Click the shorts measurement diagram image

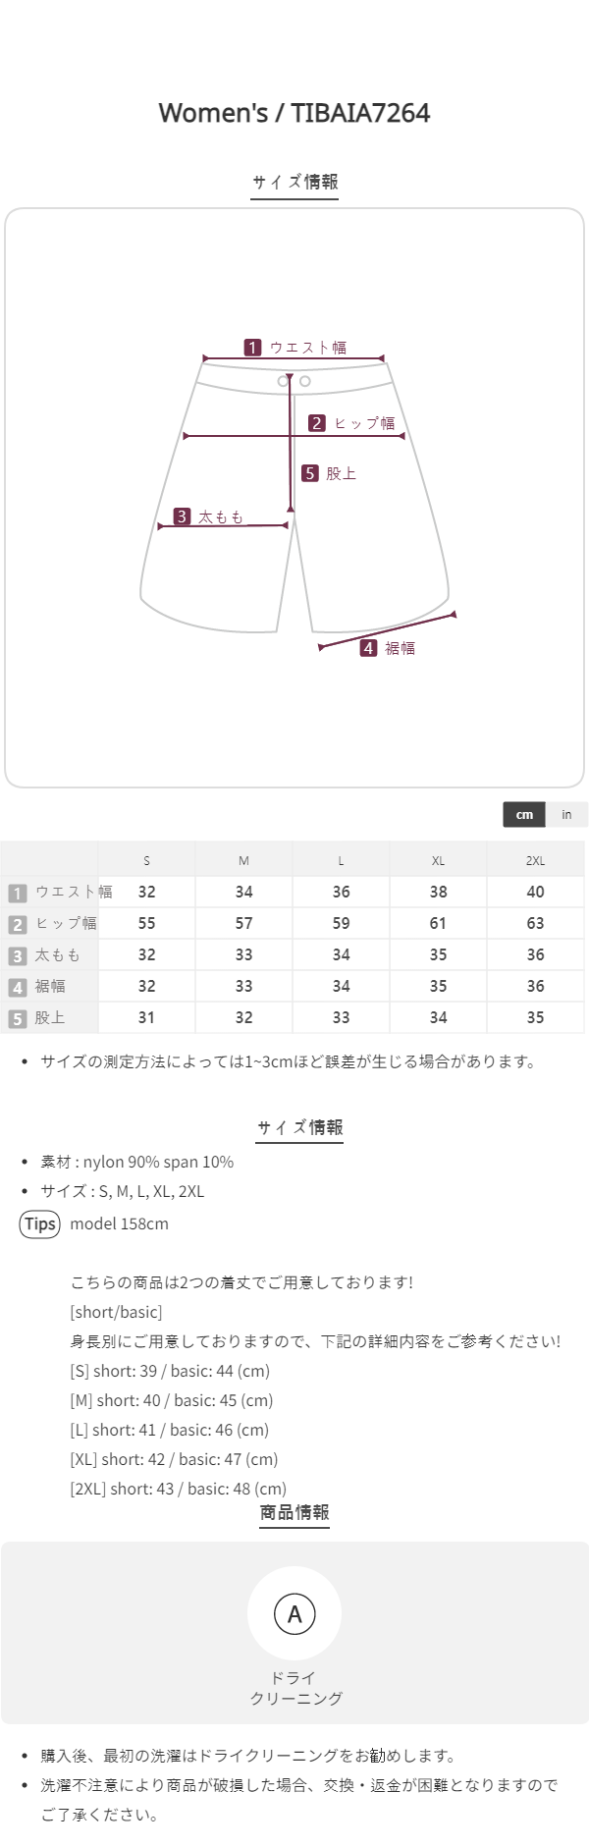294,497
